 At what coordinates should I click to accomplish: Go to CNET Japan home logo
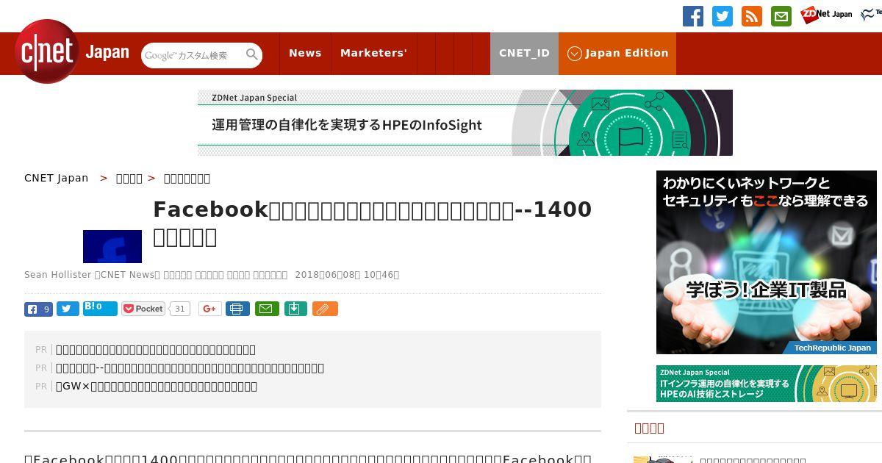(x=72, y=52)
